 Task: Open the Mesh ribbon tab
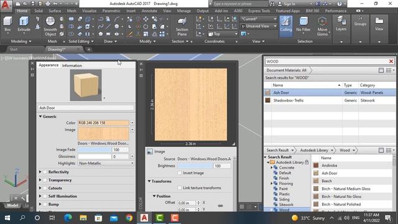[72, 11]
